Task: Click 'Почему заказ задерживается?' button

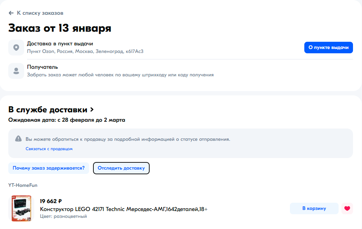Action: click(49, 168)
